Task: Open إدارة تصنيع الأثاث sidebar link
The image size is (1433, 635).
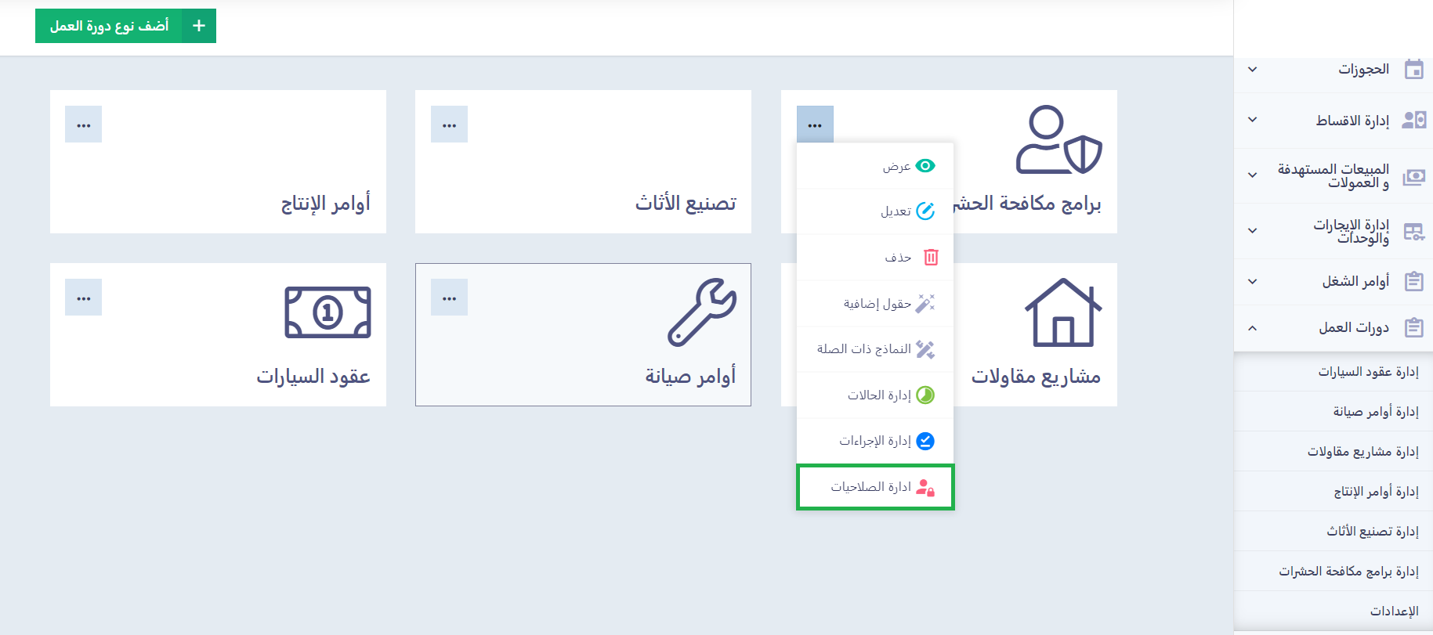Action: 1372,532
